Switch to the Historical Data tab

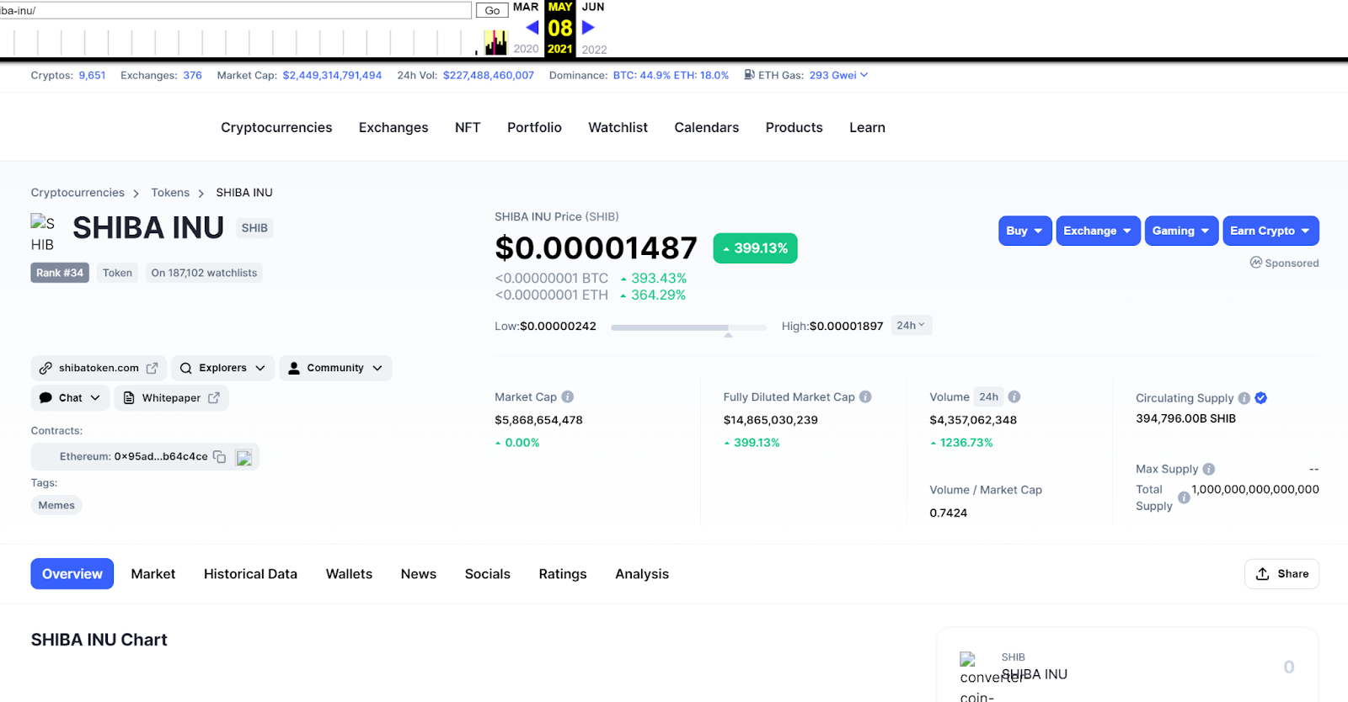coord(250,574)
